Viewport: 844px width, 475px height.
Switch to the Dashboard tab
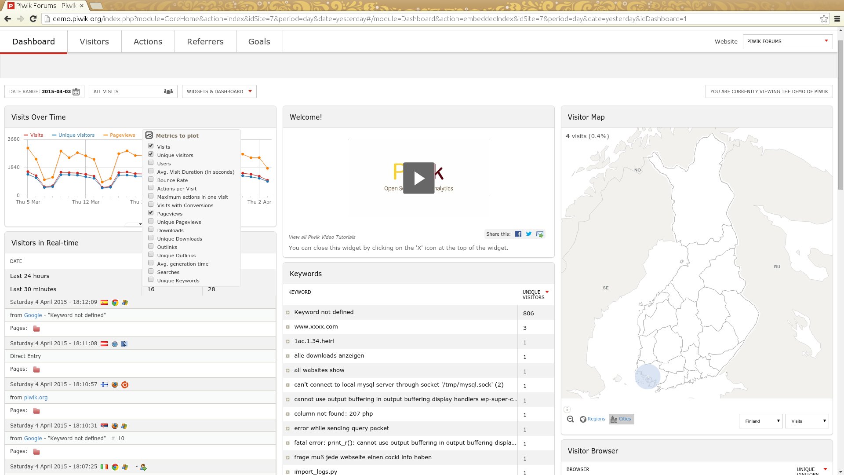(33, 42)
